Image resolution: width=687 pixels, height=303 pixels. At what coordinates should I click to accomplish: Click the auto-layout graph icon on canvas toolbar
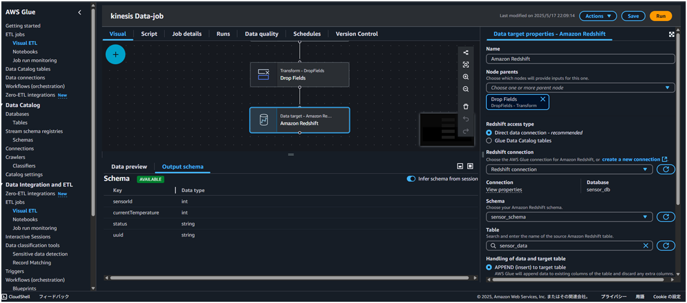466,52
